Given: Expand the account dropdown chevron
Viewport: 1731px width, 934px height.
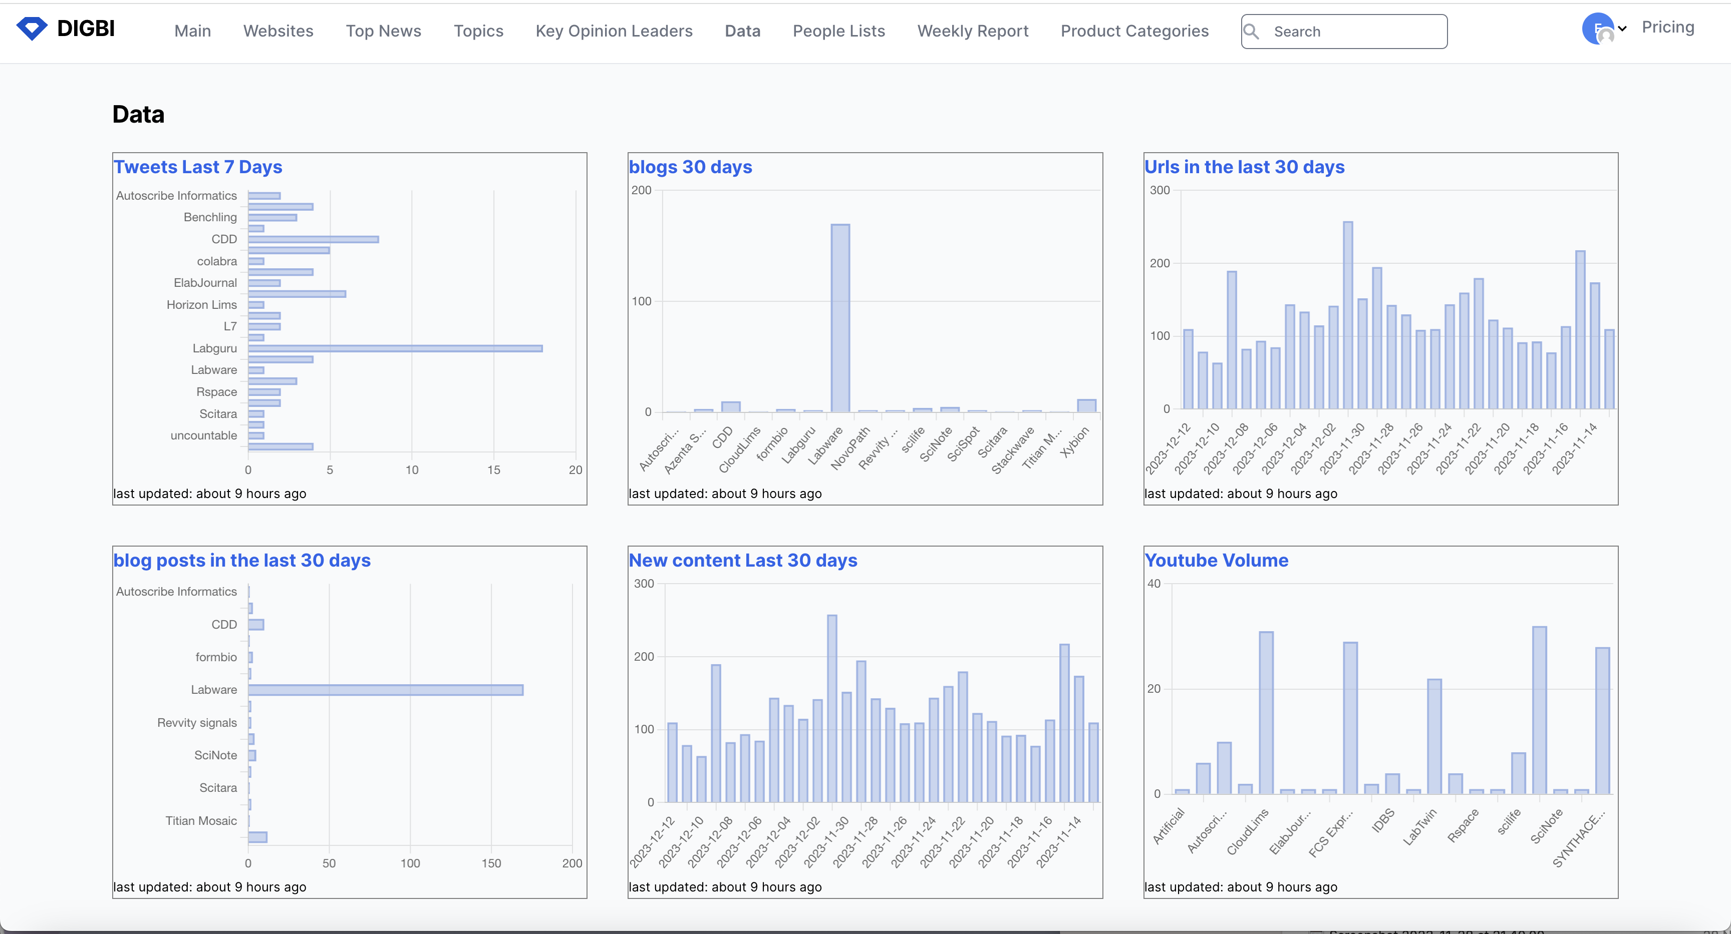Looking at the screenshot, I should click(x=1622, y=29).
